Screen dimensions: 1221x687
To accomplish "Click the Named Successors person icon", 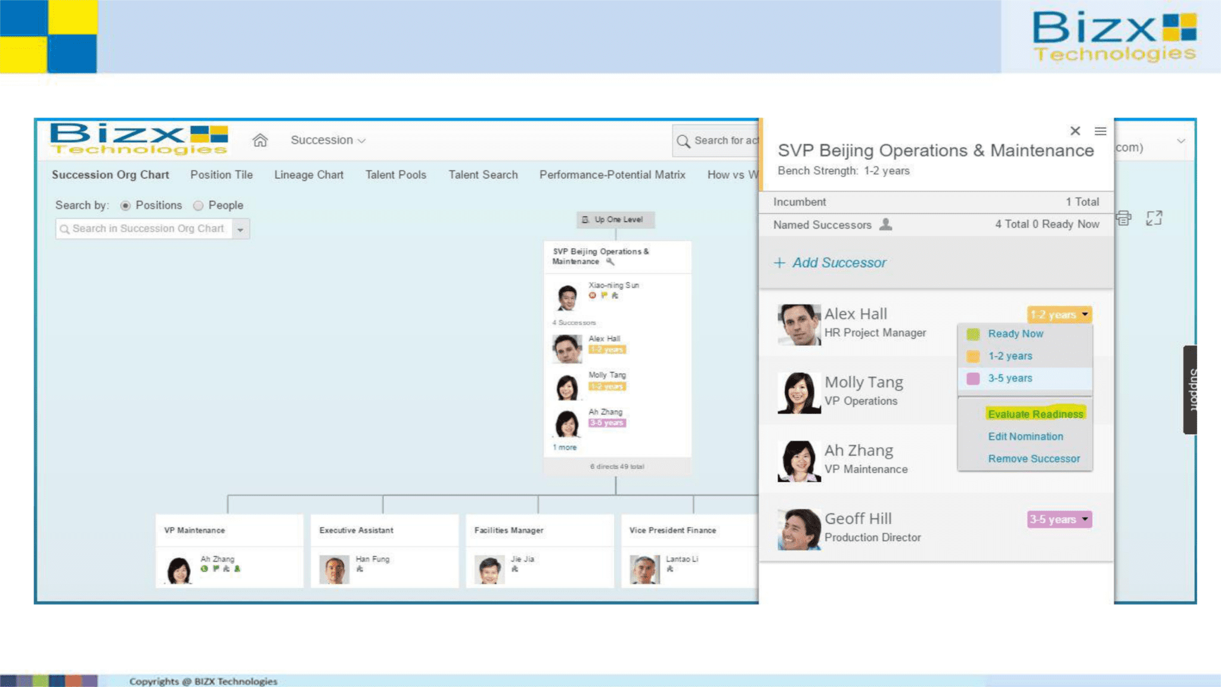I will tap(886, 225).
